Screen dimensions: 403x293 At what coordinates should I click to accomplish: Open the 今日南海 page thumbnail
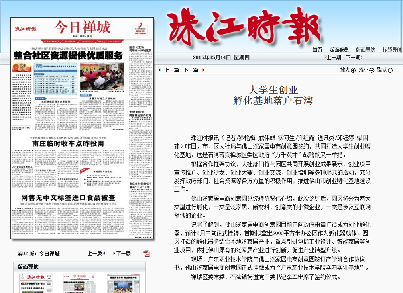coord(79,283)
